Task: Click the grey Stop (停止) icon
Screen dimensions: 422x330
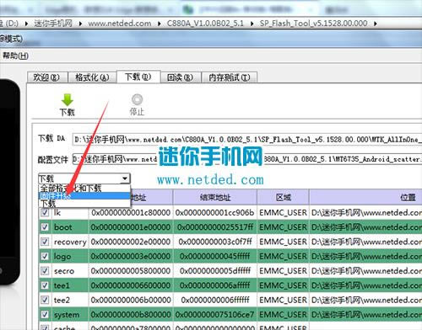Action: point(137,99)
